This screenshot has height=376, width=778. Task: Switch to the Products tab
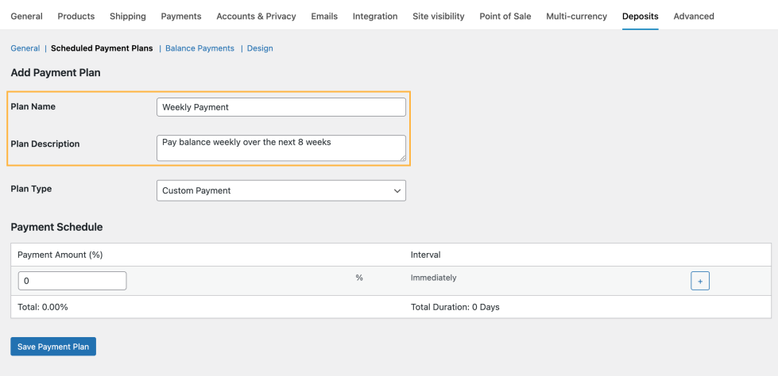[76, 16]
